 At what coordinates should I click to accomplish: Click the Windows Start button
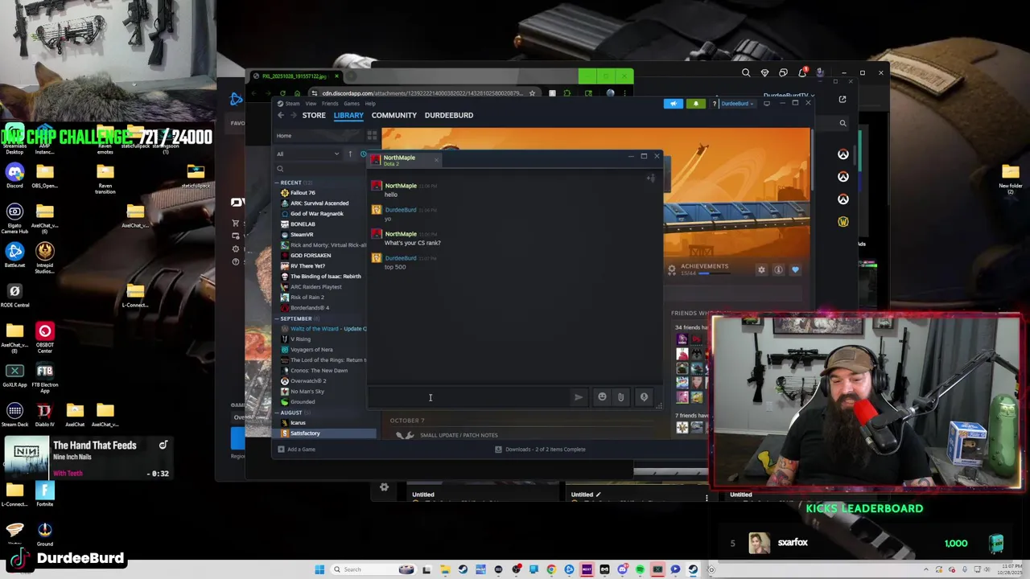(x=319, y=569)
